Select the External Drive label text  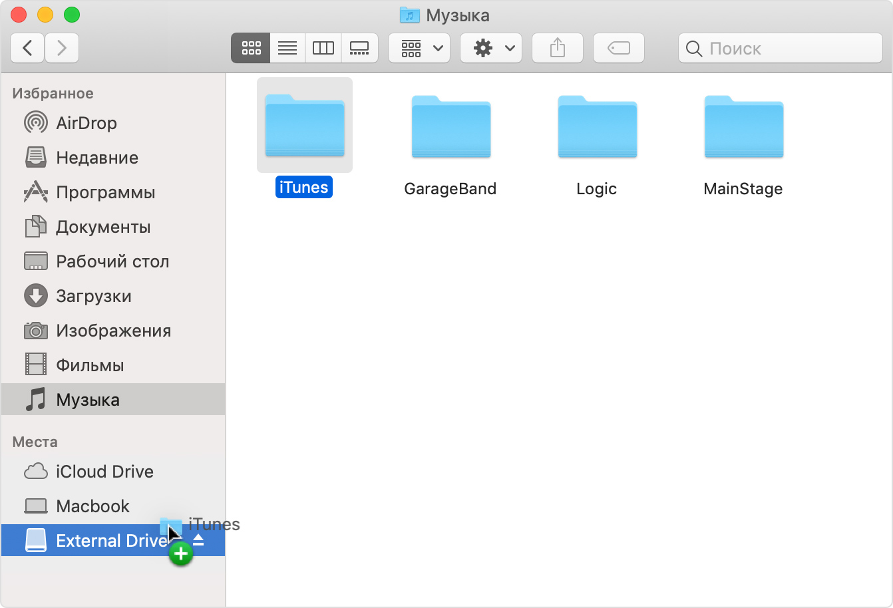[x=110, y=541]
